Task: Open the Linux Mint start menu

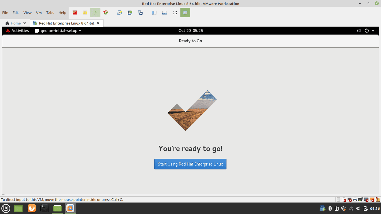Action: (x=6, y=208)
